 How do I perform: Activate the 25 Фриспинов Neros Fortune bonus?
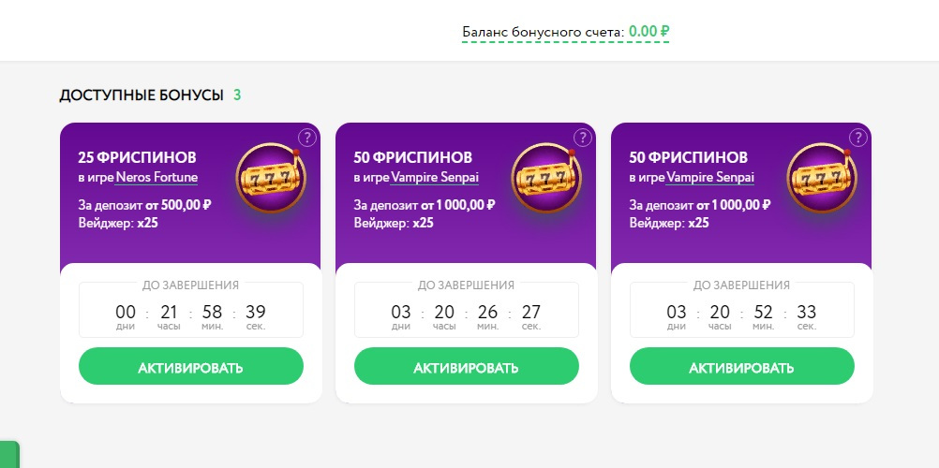(x=190, y=367)
